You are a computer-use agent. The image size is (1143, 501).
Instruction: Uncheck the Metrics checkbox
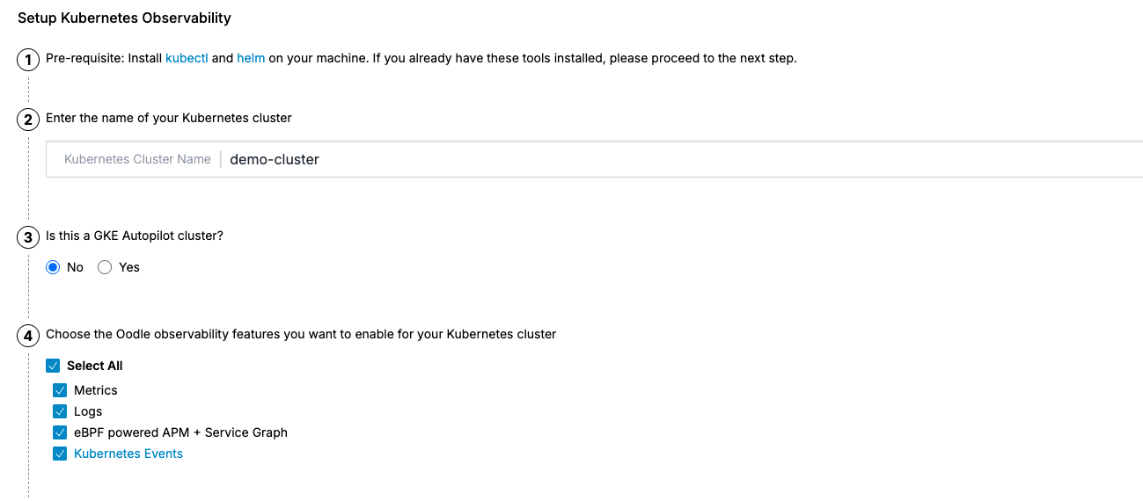point(60,390)
